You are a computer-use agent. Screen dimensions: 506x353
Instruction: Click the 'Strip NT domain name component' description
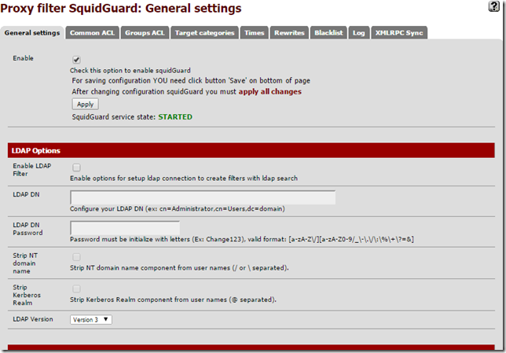pyautogui.click(x=179, y=268)
